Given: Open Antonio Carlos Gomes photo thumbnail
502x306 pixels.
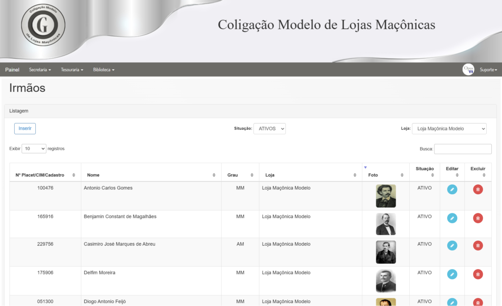Looking at the screenshot, I should pos(385,196).
